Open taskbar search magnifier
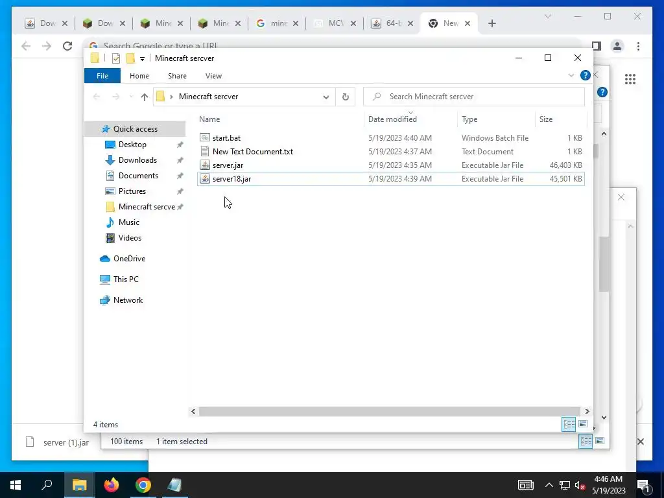664x498 pixels. [x=47, y=485]
